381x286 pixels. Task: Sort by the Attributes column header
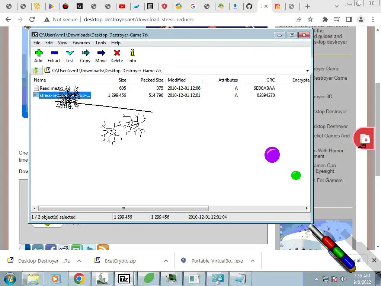pos(221,80)
